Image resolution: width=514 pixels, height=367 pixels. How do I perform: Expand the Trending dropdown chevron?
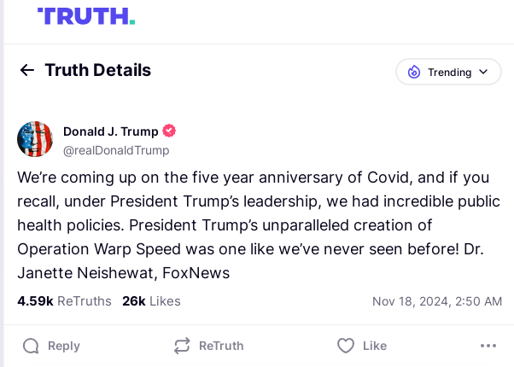click(x=484, y=73)
